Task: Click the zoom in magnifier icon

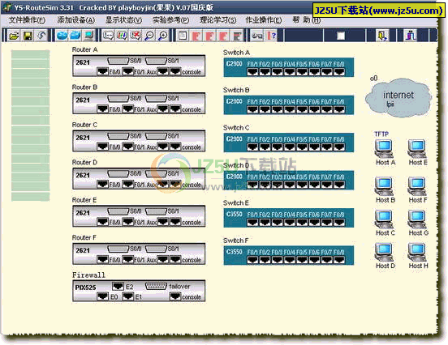Action: (x=163, y=36)
